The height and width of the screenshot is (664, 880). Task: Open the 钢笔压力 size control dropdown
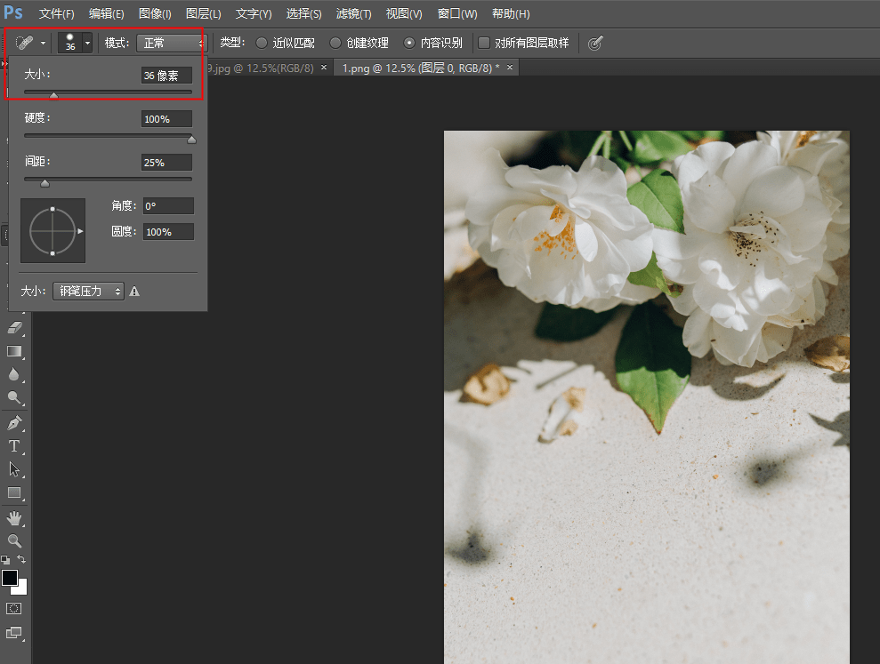pos(88,291)
